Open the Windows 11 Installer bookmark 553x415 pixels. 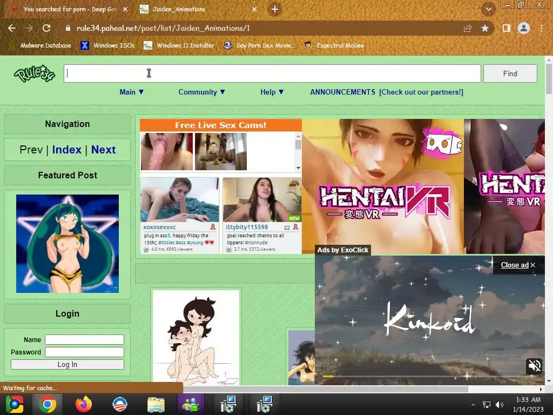pyautogui.click(x=179, y=45)
